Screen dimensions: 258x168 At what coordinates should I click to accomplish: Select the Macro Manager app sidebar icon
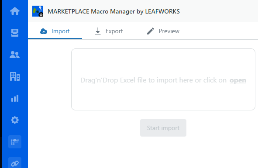point(15,142)
